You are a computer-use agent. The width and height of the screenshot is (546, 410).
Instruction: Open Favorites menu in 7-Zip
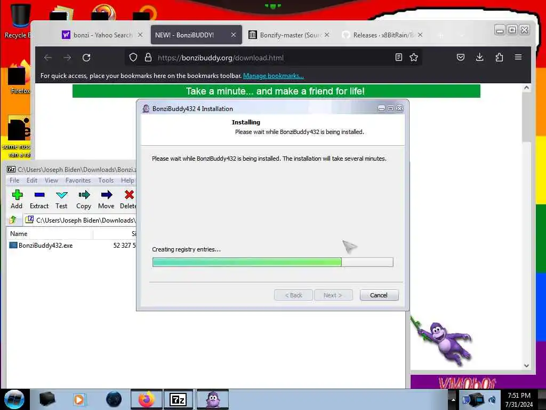coord(78,180)
